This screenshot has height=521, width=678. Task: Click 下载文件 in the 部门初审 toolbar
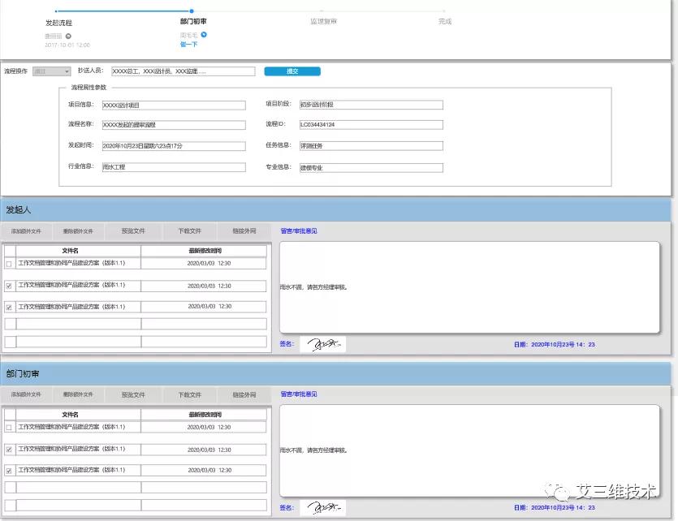(189, 394)
